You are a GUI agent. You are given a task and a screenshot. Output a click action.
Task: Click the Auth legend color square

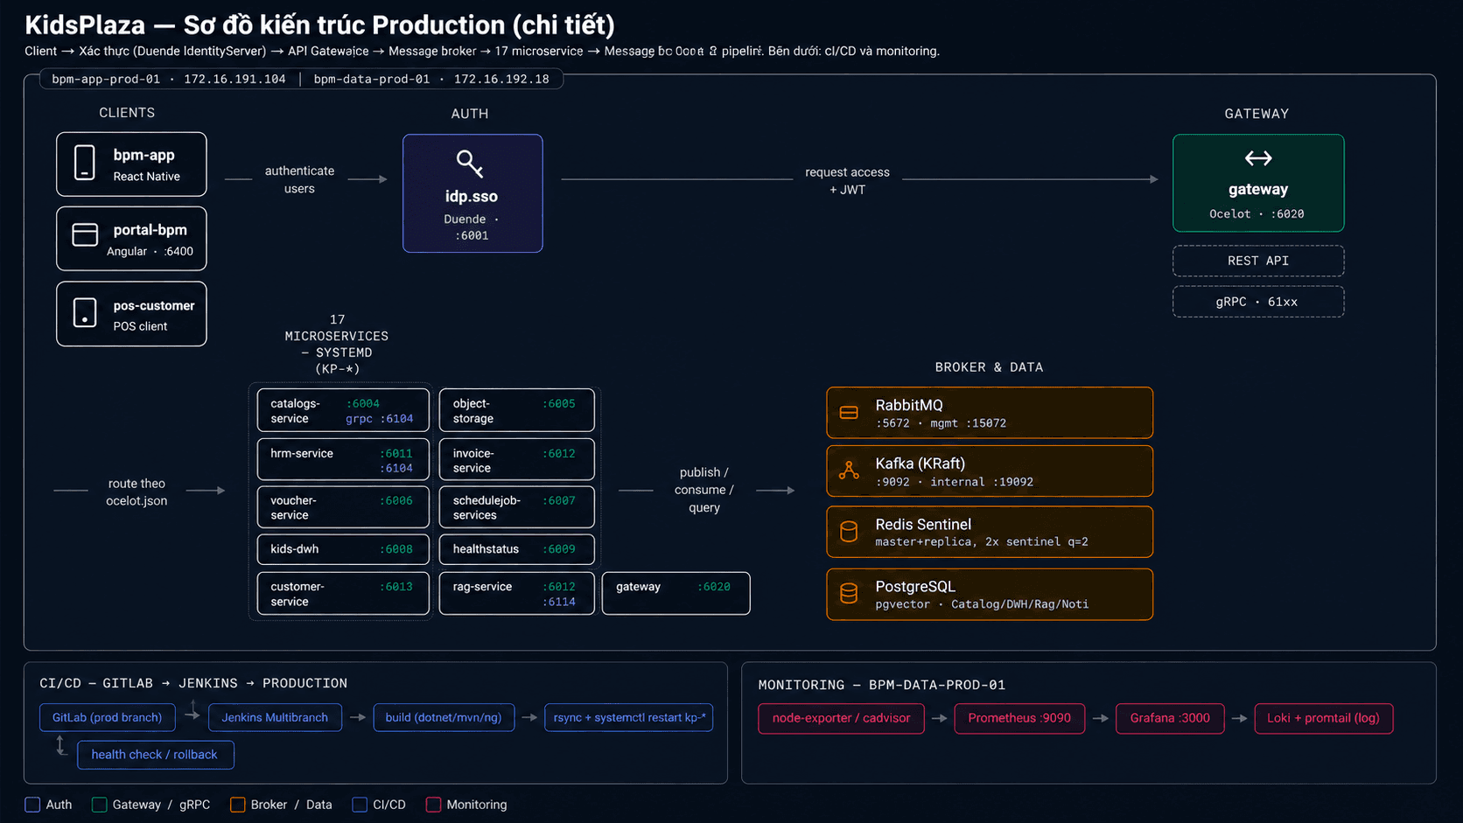pos(32,805)
